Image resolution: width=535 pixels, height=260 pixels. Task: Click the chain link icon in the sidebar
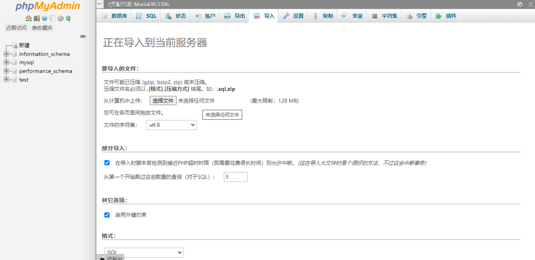83,36
